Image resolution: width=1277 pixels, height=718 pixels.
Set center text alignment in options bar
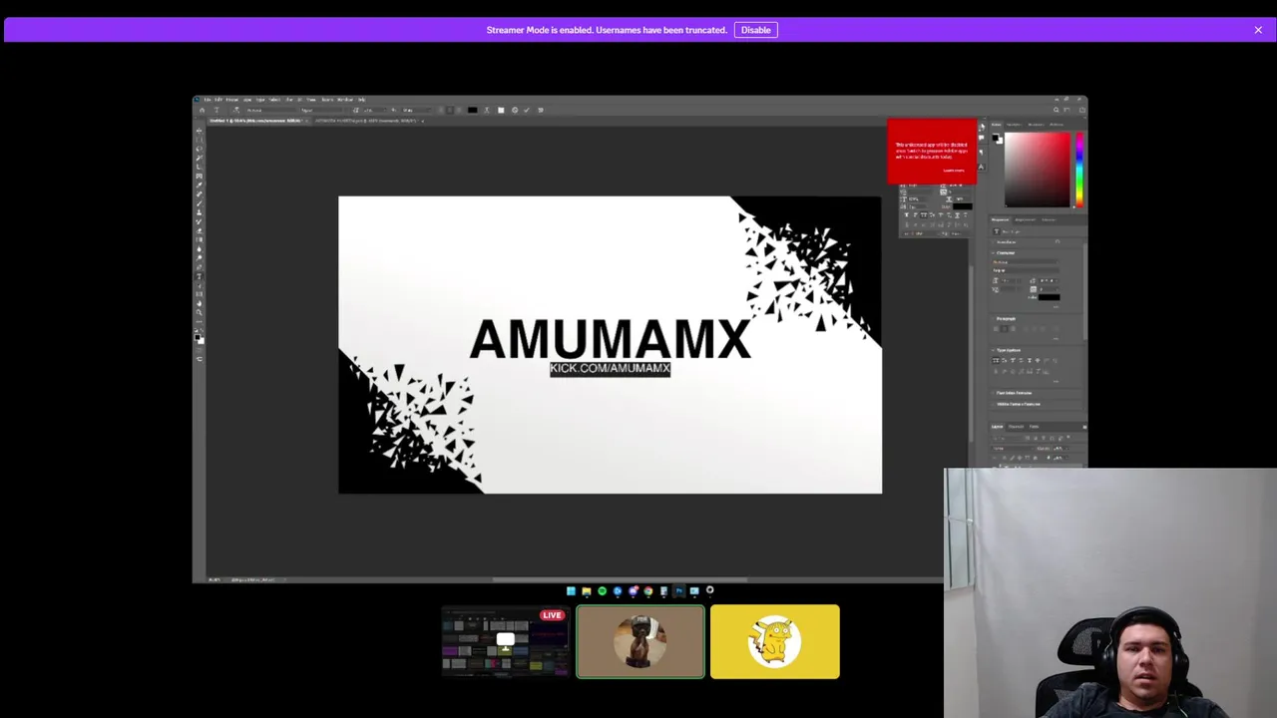(450, 110)
